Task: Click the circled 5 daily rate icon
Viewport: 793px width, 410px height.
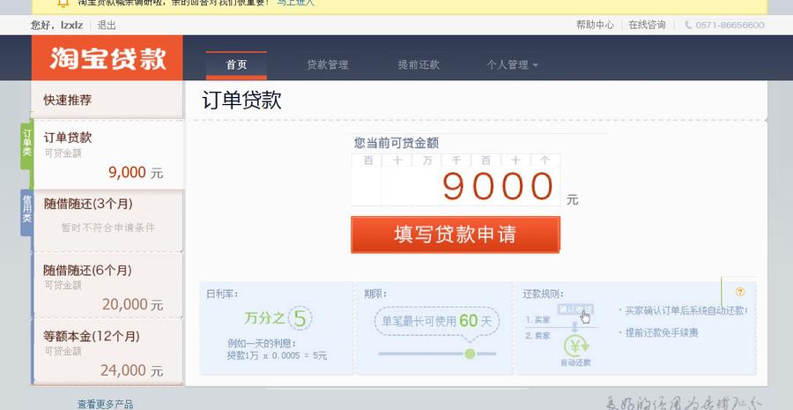Action: pos(300,319)
